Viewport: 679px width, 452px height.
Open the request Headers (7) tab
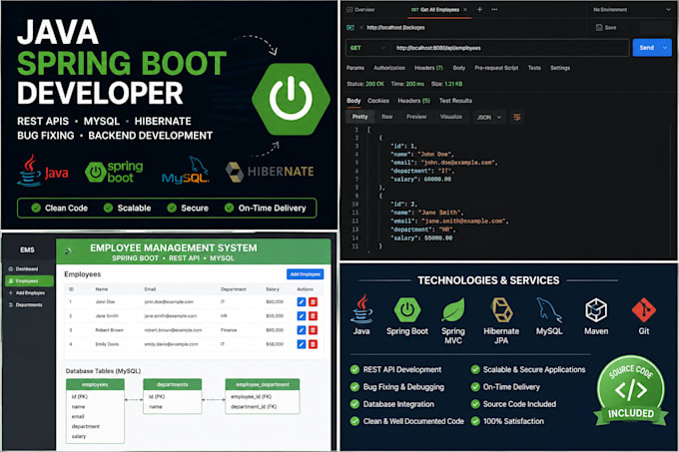pyautogui.click(x=428, y=68)
